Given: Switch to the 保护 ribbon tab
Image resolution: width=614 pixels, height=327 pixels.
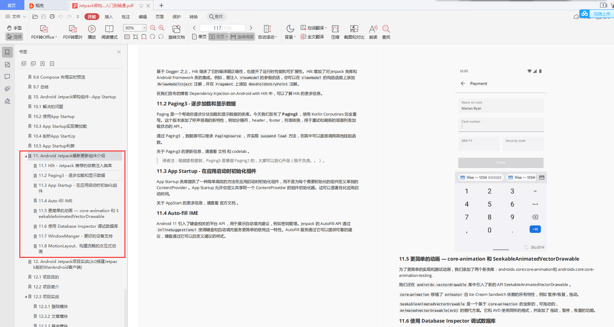Looking at the screenshot, I should [177, 17].
